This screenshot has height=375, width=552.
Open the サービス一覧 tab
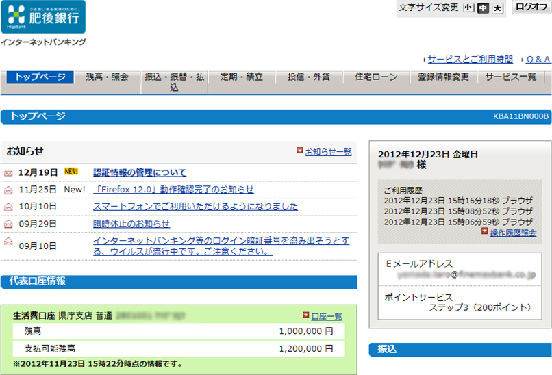pyautogui.click(x=511, y=77)
